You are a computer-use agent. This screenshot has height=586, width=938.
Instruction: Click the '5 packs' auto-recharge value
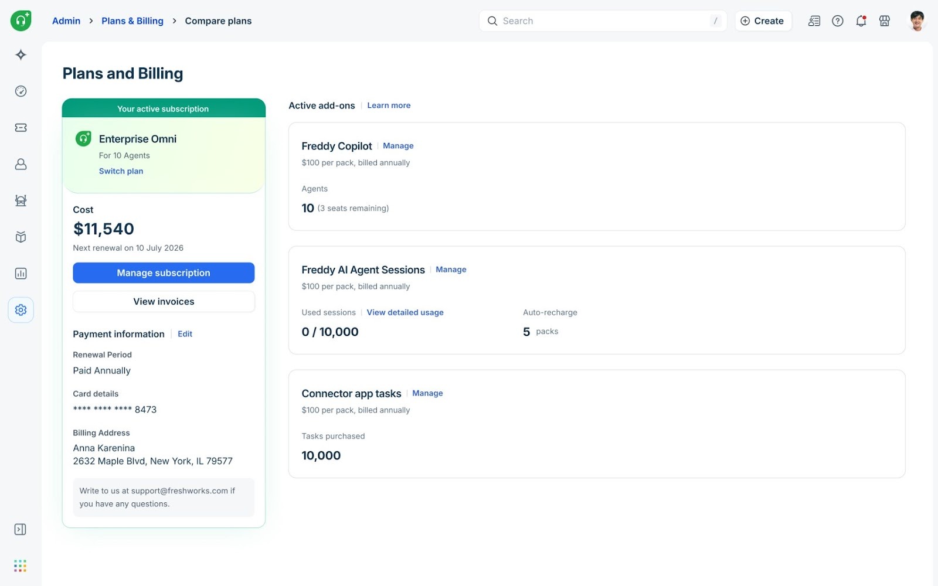[541, 332]
